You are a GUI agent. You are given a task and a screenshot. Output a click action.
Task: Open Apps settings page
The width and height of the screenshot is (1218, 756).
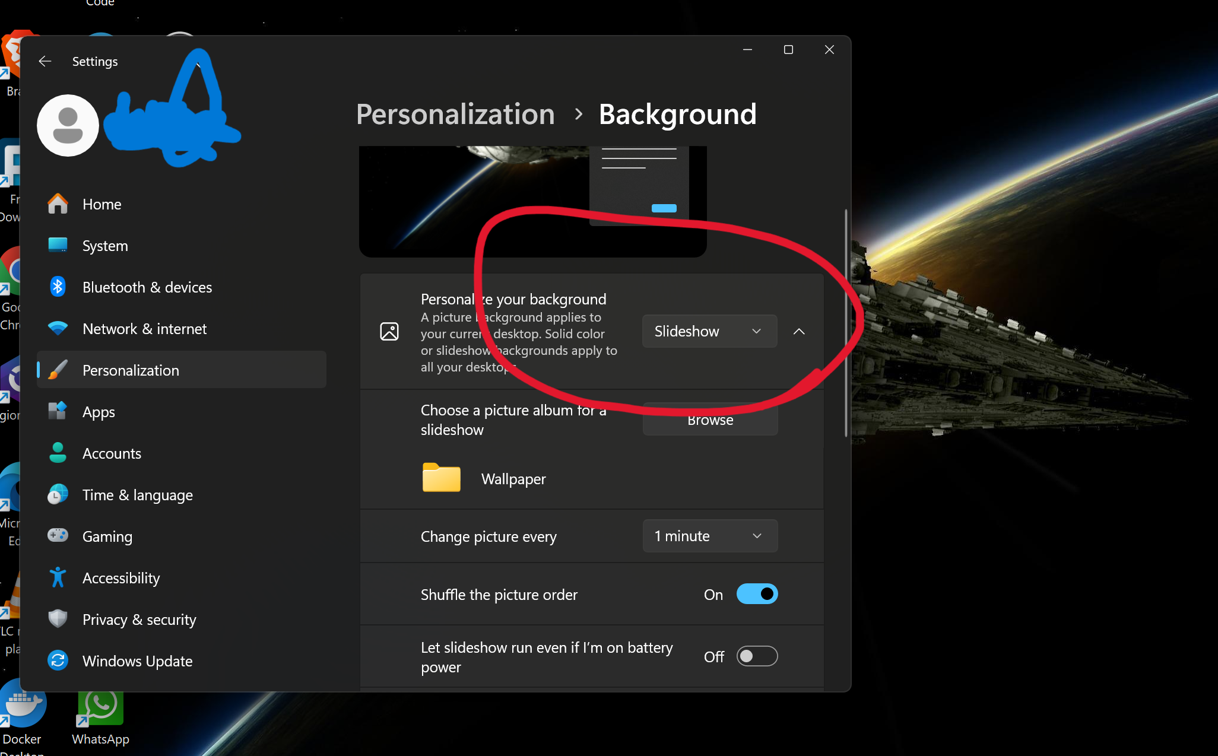182,412
